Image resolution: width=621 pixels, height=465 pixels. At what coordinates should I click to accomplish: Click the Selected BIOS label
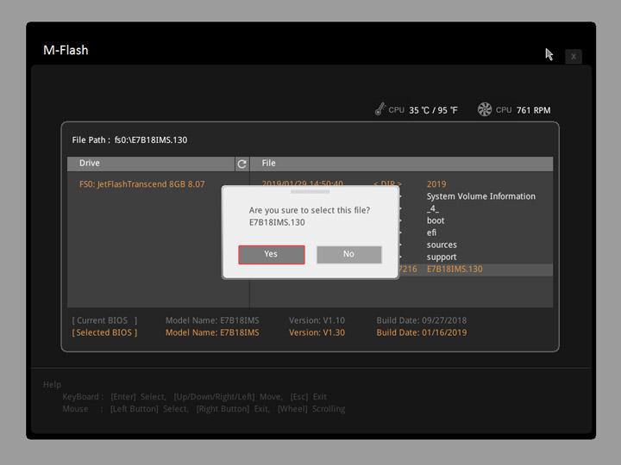104,333
